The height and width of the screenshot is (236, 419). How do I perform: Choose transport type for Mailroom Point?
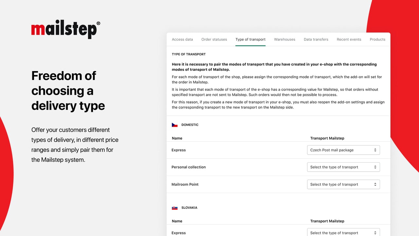[x=343, y=185]
